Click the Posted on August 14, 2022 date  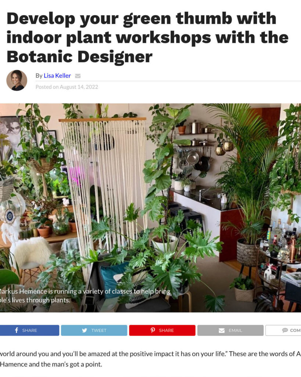[67, 87]
